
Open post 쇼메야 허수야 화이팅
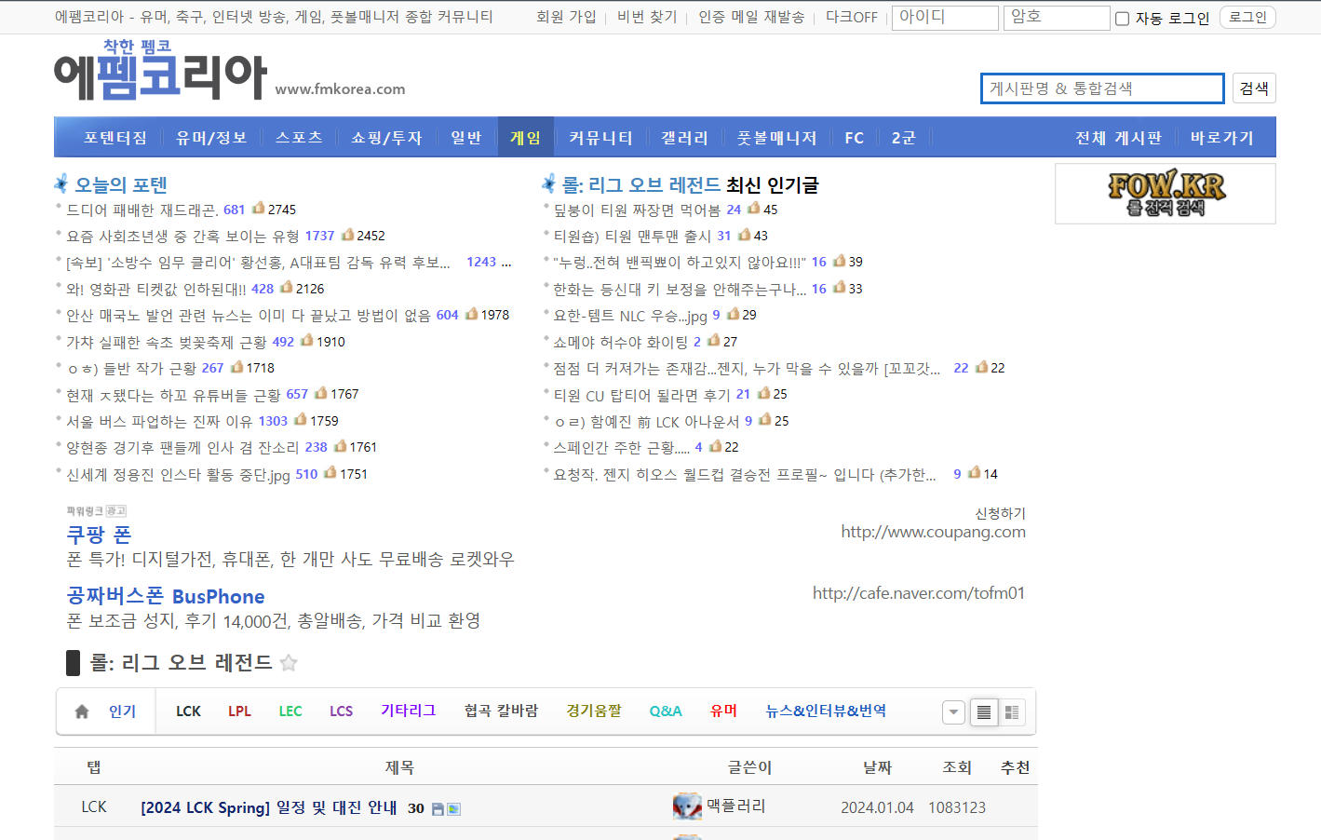click(x=620, y=342)
